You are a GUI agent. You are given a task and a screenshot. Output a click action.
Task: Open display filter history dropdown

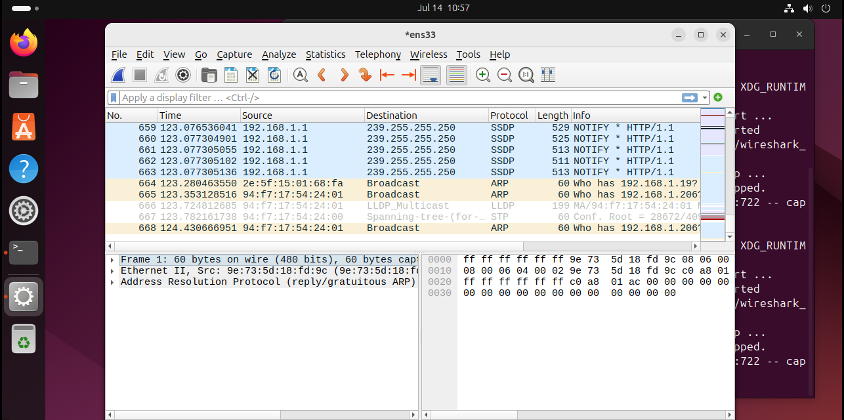(705, 98)
